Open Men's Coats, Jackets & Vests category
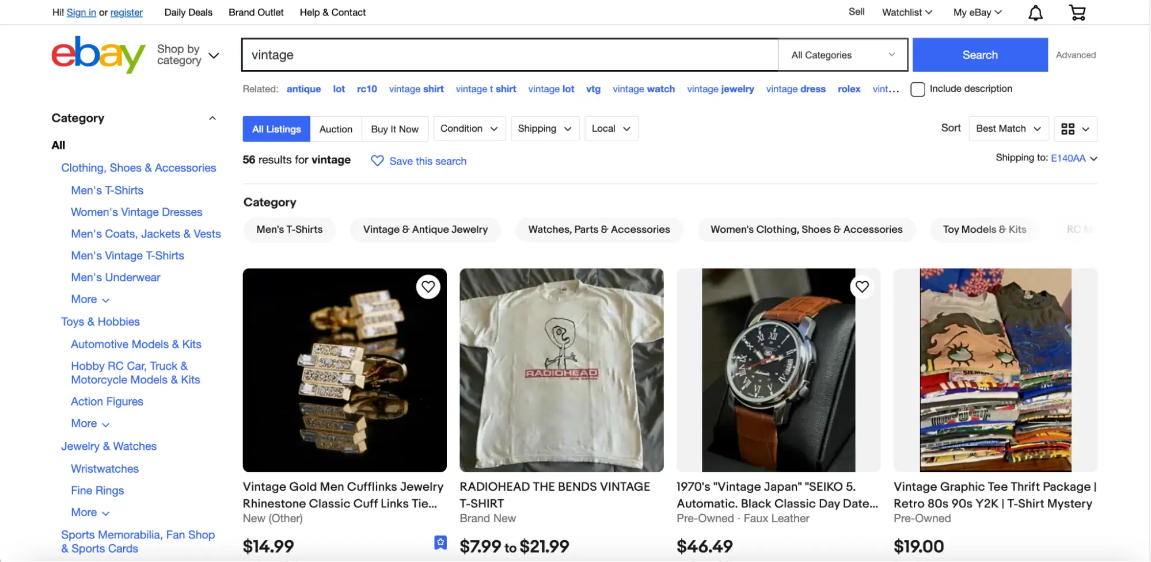 point(146,234)
